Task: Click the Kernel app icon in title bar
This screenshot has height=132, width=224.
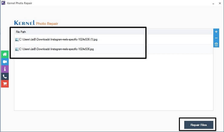Action: coord(3,3)
